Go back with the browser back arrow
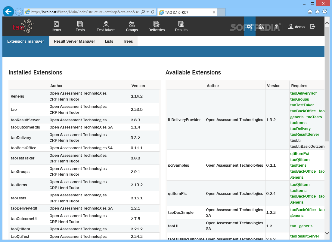The image size is (332, 242). (8, 12)
